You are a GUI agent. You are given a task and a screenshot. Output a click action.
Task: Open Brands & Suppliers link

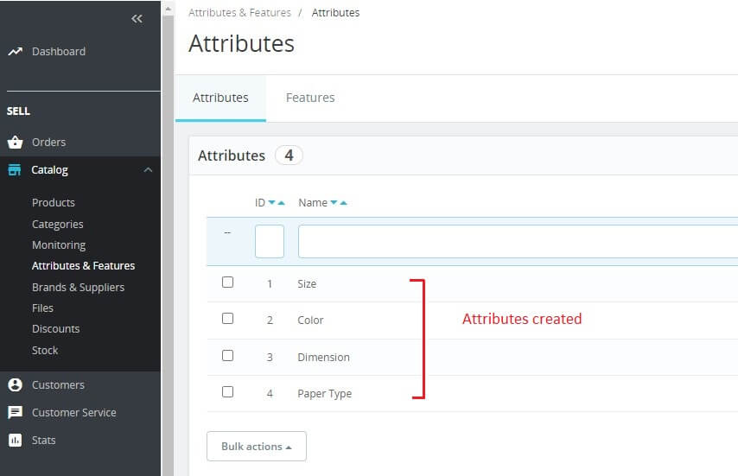click(78, 288)
